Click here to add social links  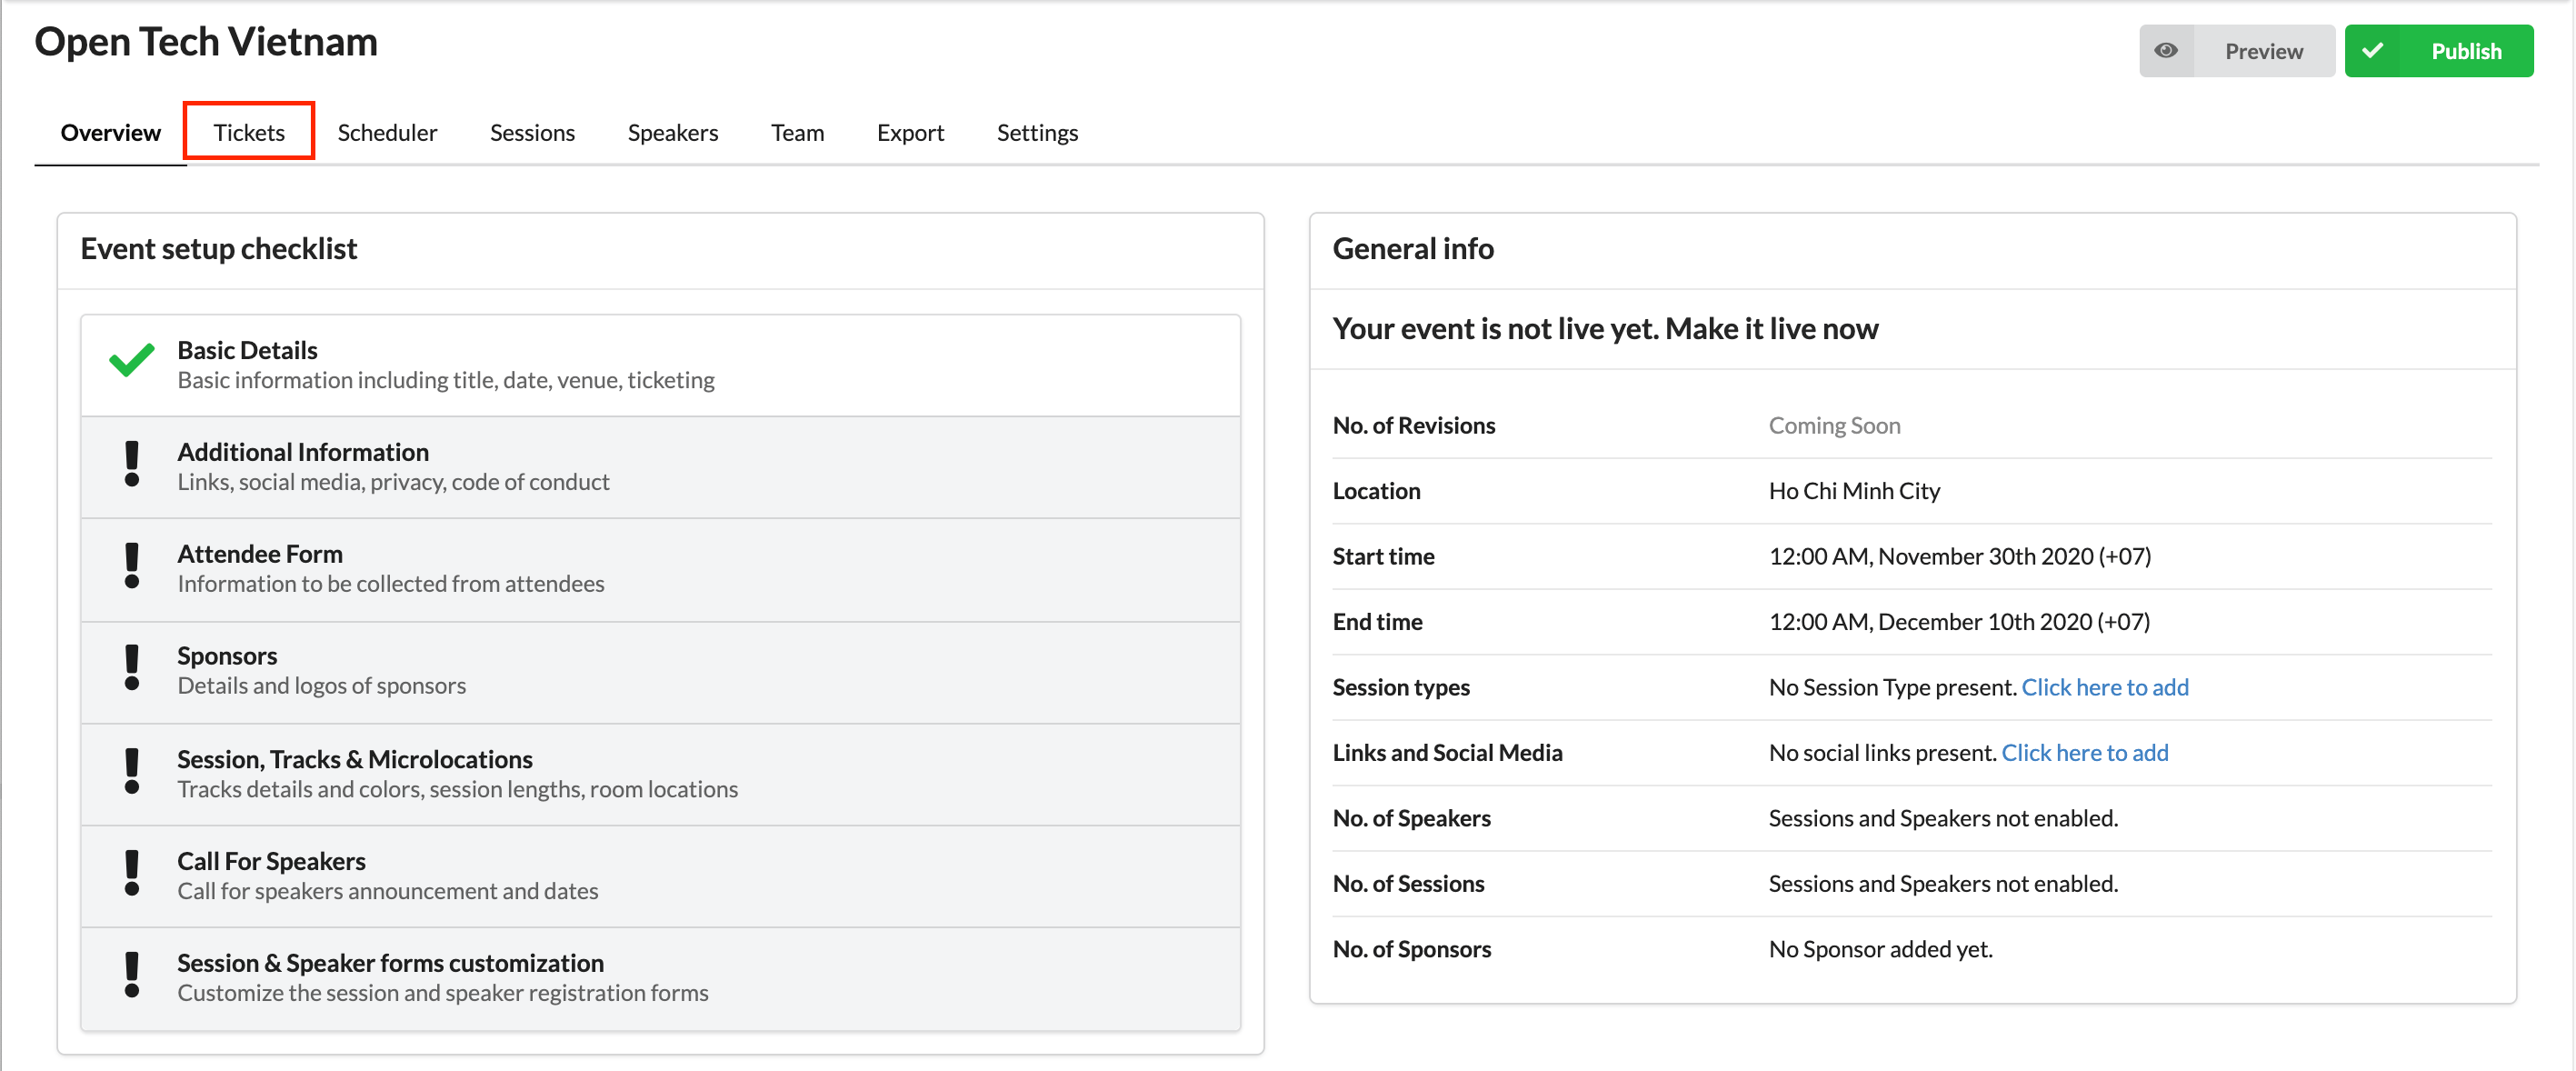tap(2086, 752)
